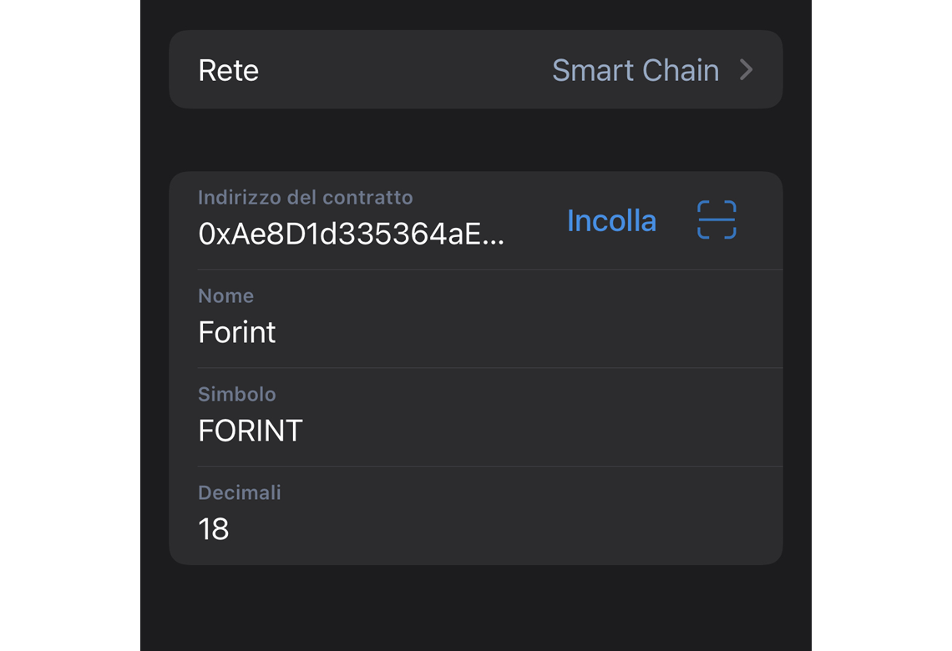952x651 pixels.
Task: Place cursor after FORINT symbol text
Action: (x=304, y=430)
